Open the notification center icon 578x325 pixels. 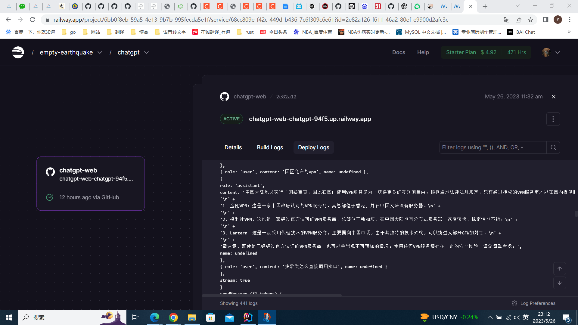pyautogui.click(x=566, y=317)
